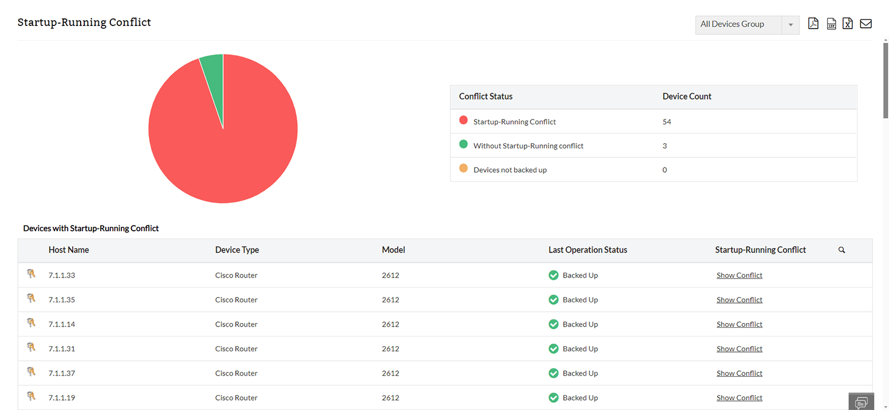Sort by Host Name column header
Screen dimensions: 889x410
click(69, 250)
